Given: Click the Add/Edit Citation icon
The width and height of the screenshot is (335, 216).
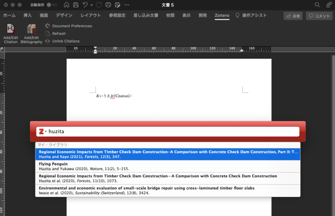Looking at the screenshot, I should coord(10,30).
